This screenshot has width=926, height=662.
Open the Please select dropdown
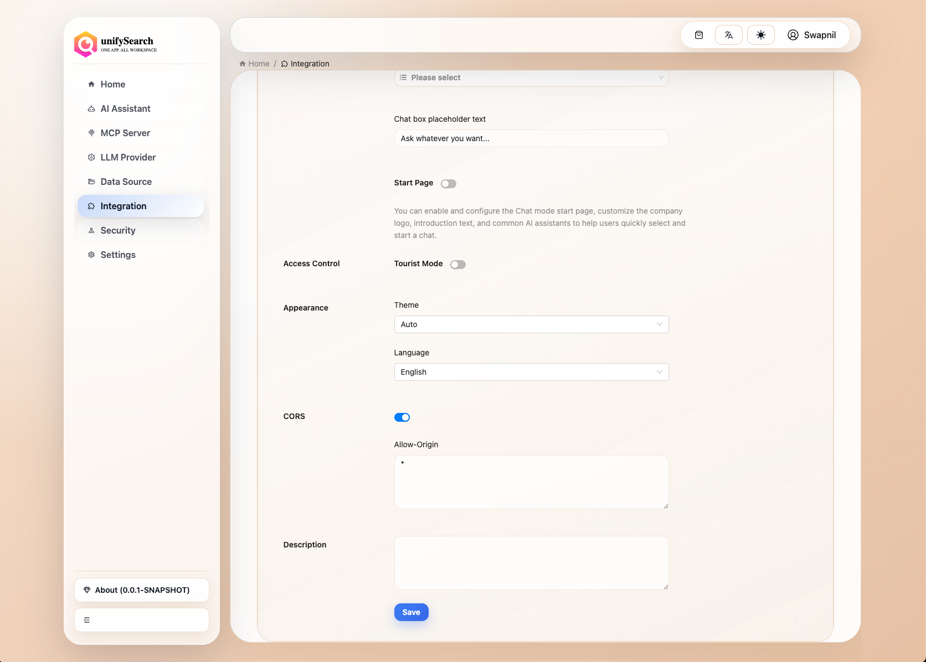coord(531,77)
